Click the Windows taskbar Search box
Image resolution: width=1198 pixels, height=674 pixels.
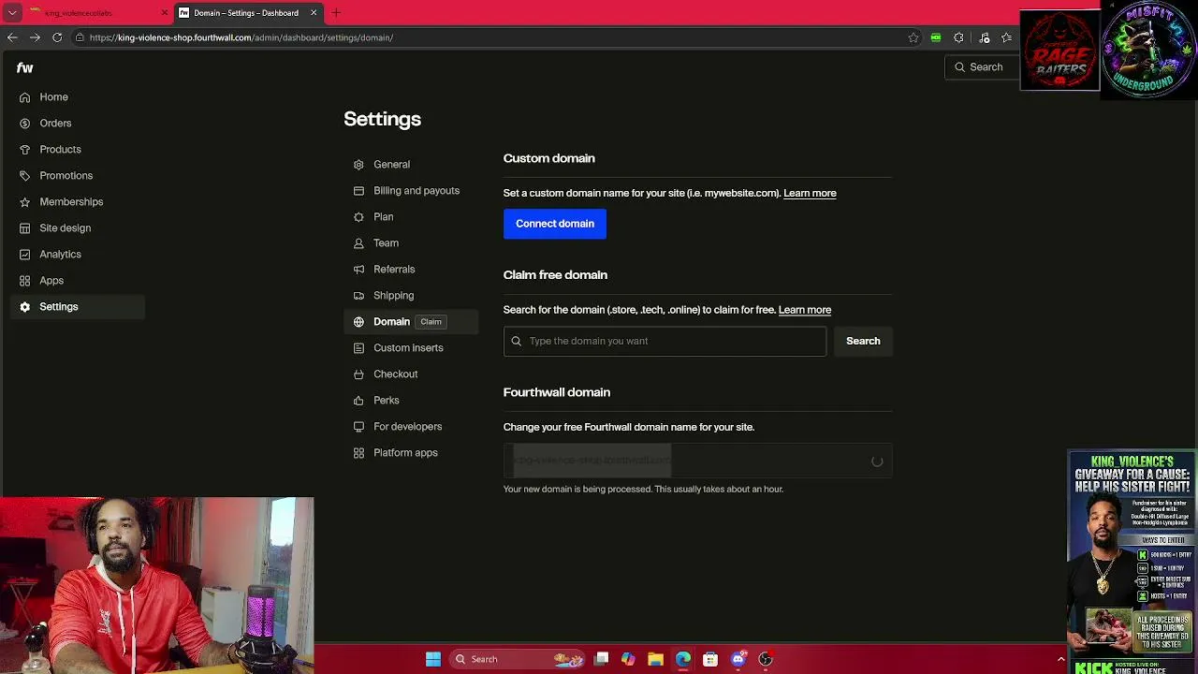point(517,659)
